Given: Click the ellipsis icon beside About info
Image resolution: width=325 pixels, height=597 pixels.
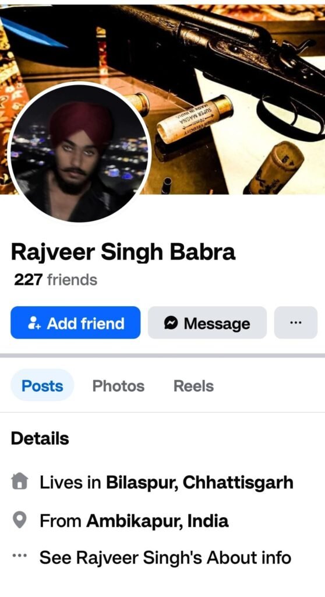Looking at the screenshot, I should (x=19, y=556).
